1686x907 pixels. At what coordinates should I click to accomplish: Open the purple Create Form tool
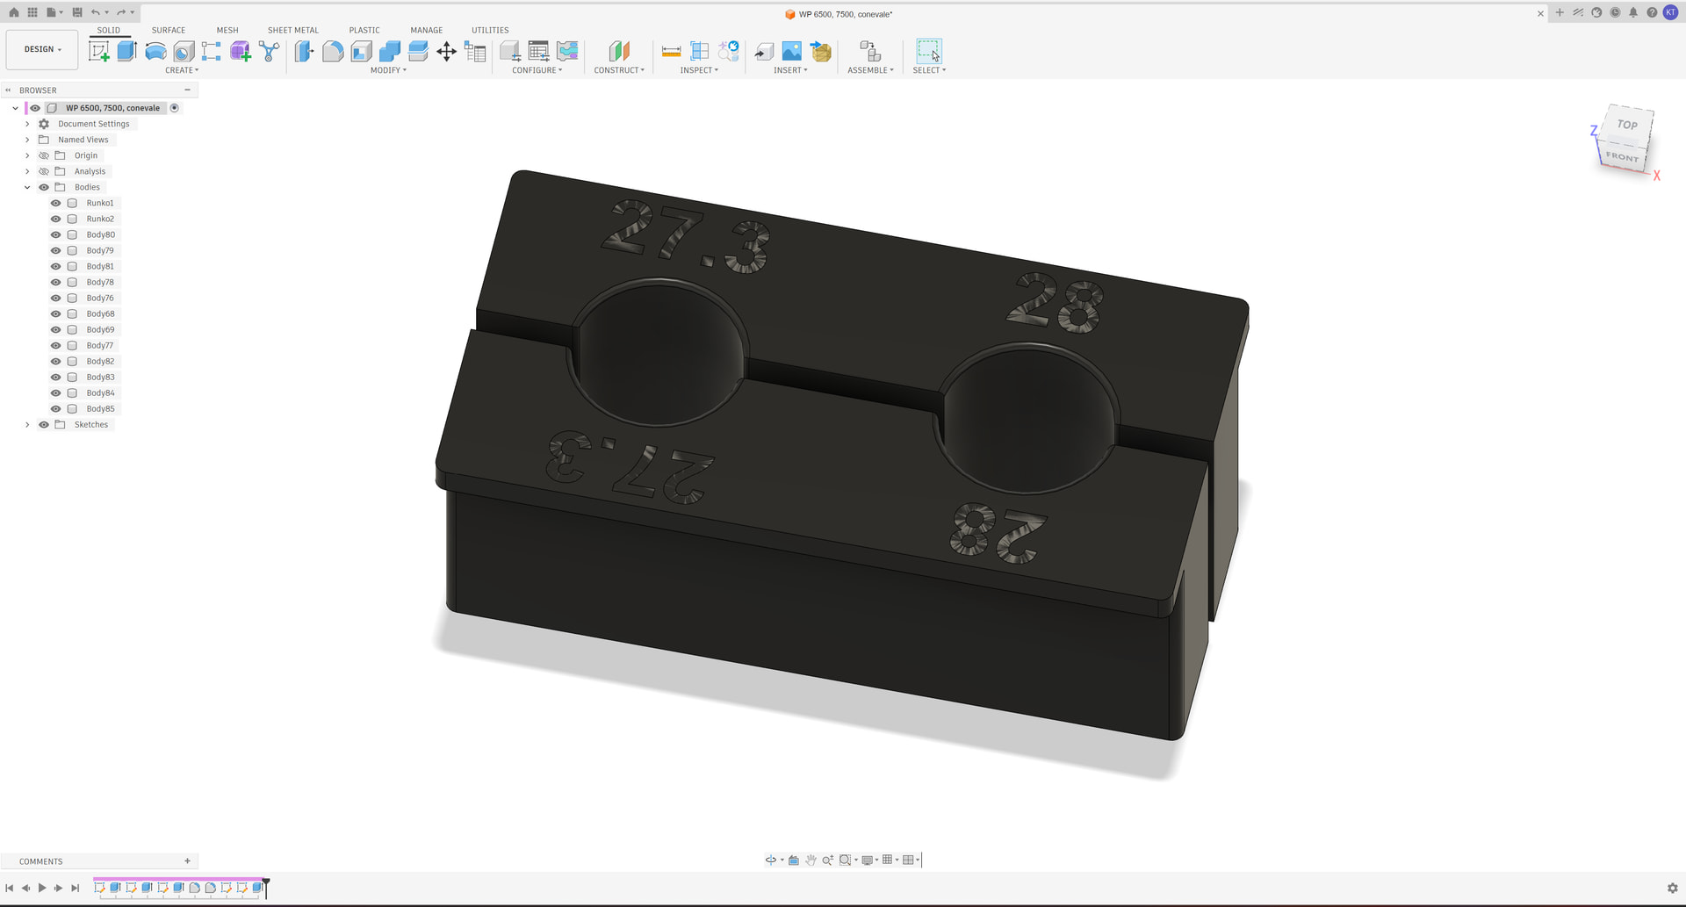tap(240, 52)
